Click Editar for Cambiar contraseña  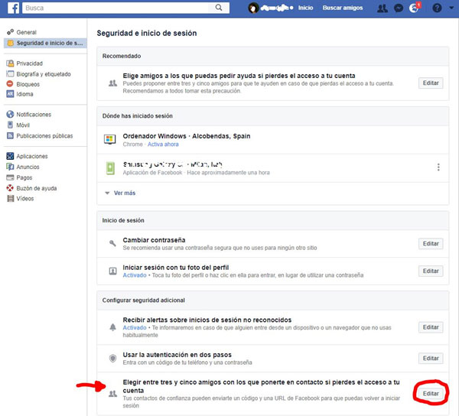(431, 244)
